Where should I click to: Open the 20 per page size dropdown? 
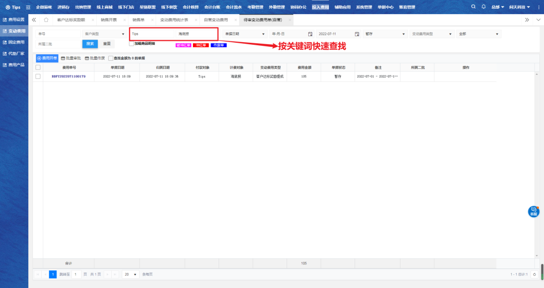(129, 274)
